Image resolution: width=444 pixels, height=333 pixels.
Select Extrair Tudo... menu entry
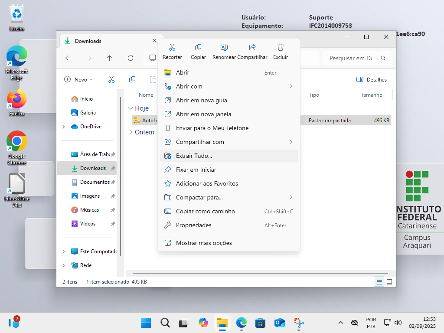click(x=229, y=156)
